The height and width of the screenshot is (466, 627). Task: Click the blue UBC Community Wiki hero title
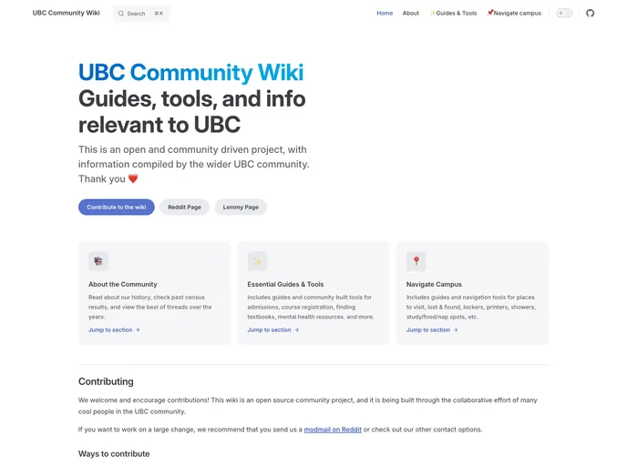point(191,72)
